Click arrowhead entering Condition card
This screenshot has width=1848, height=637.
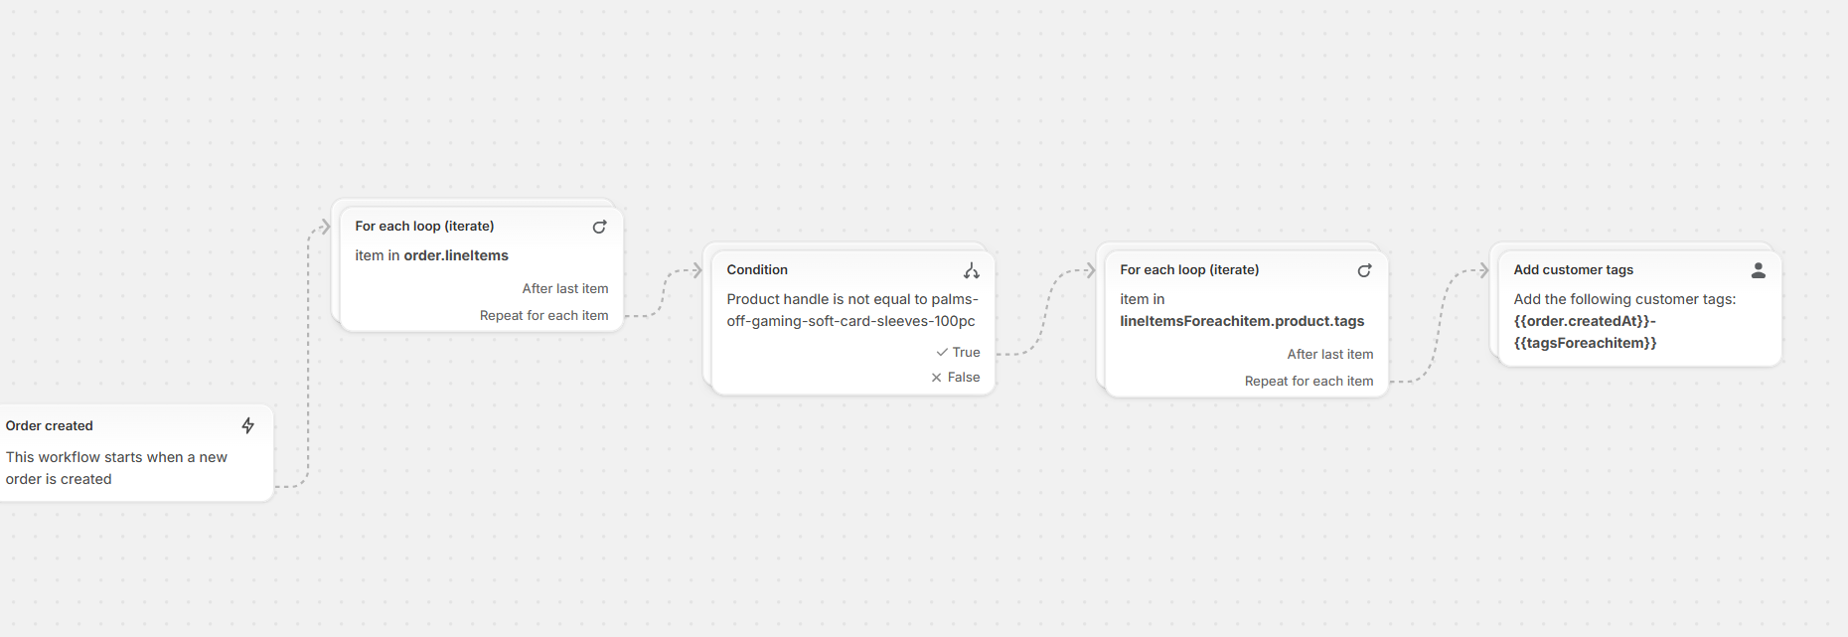pyautogui.click(x=697, y=270)
